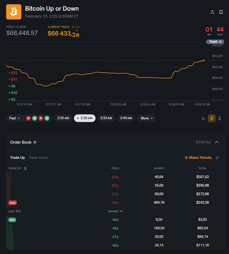Click the 169,00 shares value
The height and width of the screenshot is (254, 229).
tap(159, 228)
